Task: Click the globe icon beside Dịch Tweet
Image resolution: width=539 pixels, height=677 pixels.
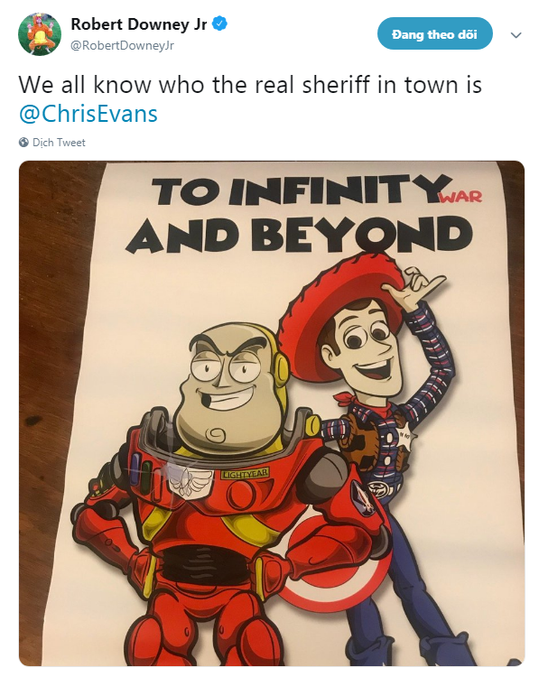Action: click(x=23, y=143)
